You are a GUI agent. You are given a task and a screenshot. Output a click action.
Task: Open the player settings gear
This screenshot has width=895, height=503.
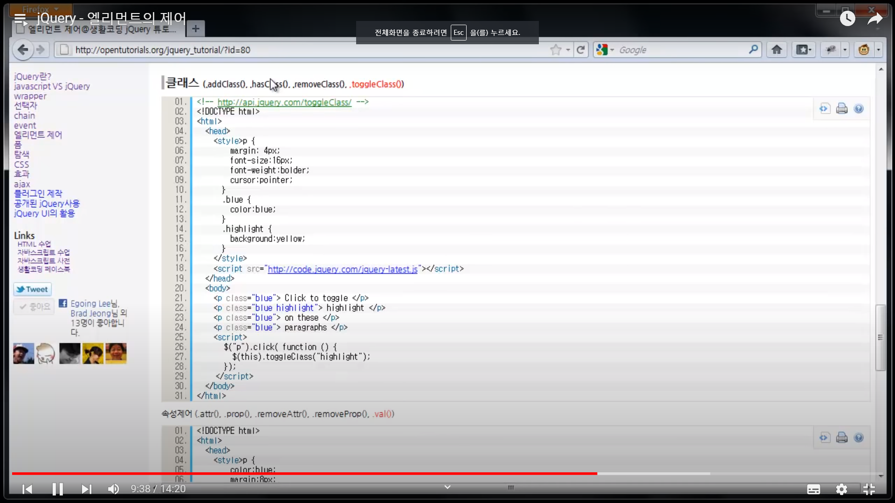(x=841, y=489)
